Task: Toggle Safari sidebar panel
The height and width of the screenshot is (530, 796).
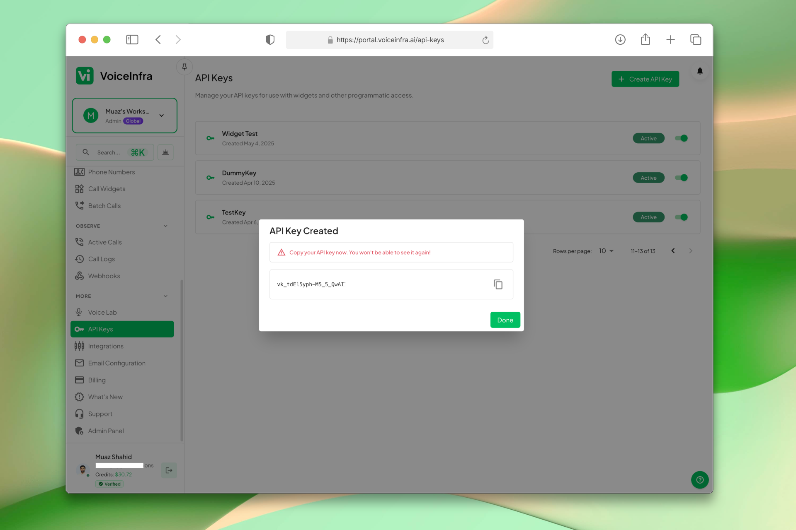Action: pos(132,40)
